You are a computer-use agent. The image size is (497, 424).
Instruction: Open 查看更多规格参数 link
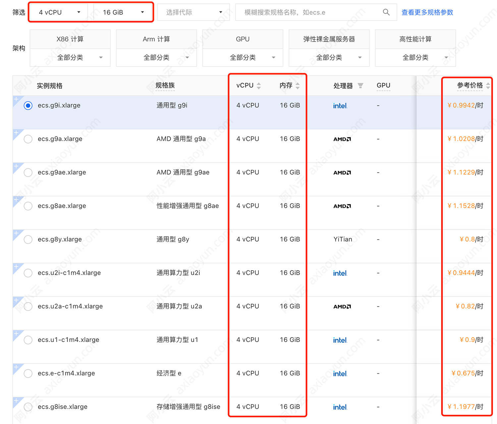tap(427, 12)
